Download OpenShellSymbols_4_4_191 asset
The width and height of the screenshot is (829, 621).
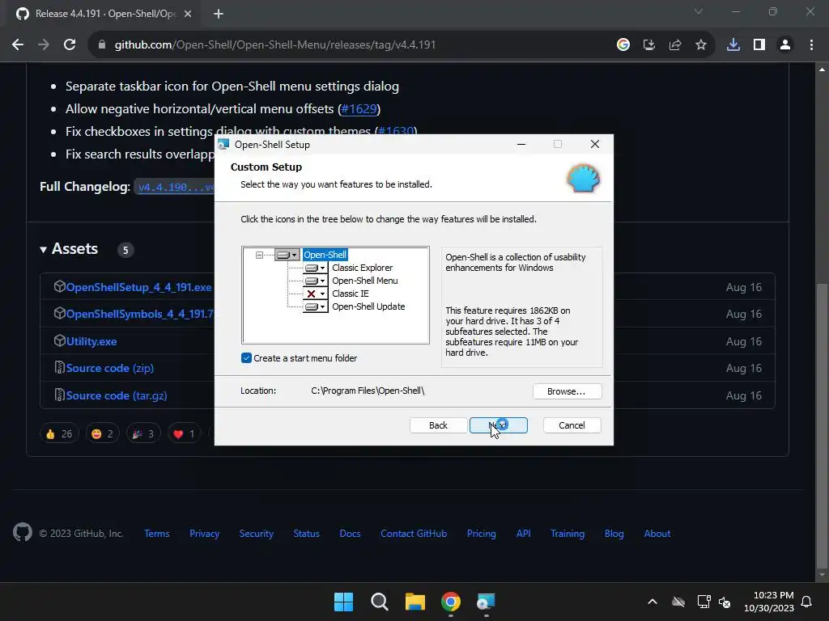[139, 315]
